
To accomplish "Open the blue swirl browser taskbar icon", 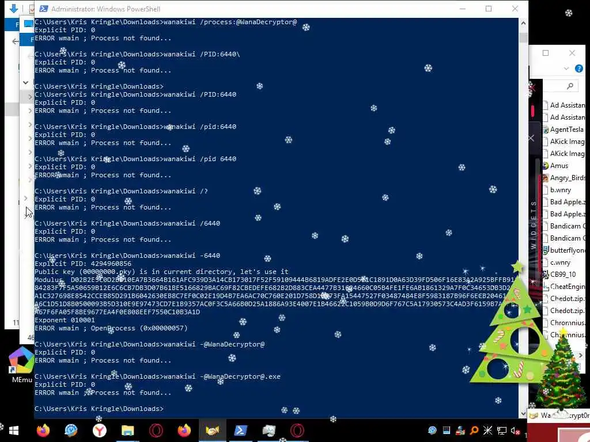I will (71, 430).
